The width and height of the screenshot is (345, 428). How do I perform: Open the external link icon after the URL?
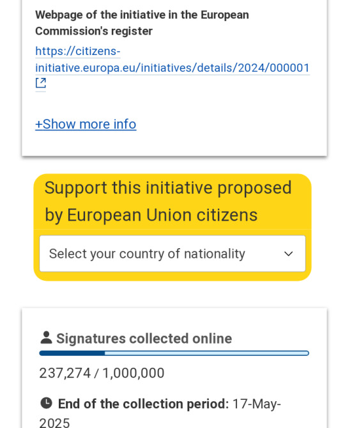(x=41, y=83)
